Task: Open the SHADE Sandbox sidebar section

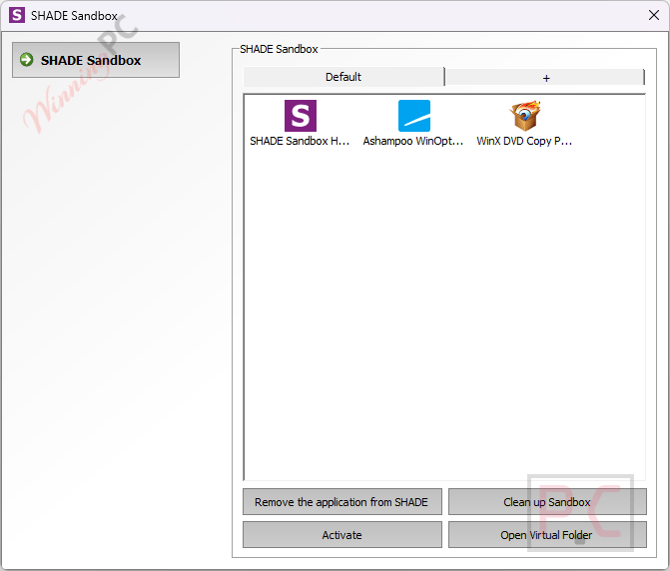Action: 96,60
